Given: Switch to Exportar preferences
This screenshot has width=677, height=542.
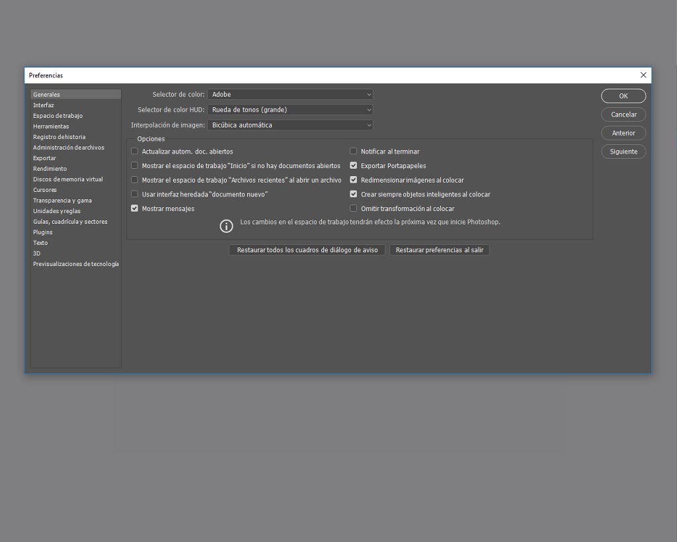Looking at the screenshot, I should (x=75, y=158).
